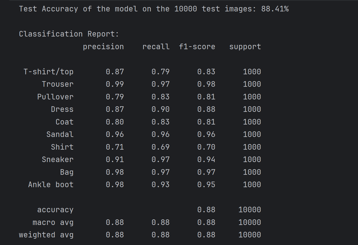The image size is (358, 245).
Task: Click the 'Classification Report:' heading text
Action: pyautogui.click(x=69, y=34)
